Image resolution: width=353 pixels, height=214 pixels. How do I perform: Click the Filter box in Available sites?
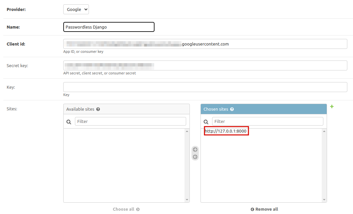pos(131,121)
